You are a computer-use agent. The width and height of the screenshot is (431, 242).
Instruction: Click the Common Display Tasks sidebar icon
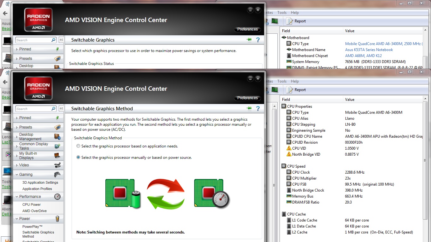tap(57, 146)
